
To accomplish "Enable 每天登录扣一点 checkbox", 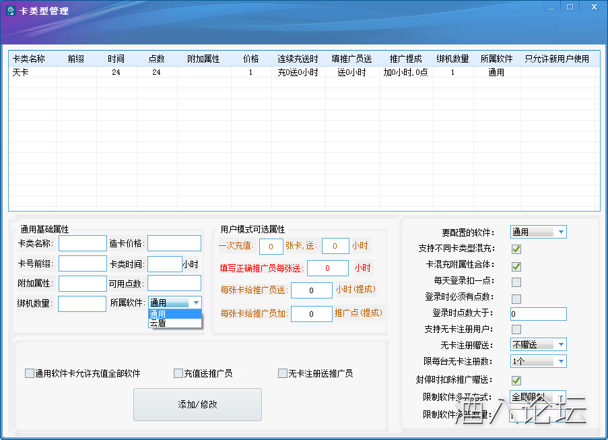I will point(516,282).
